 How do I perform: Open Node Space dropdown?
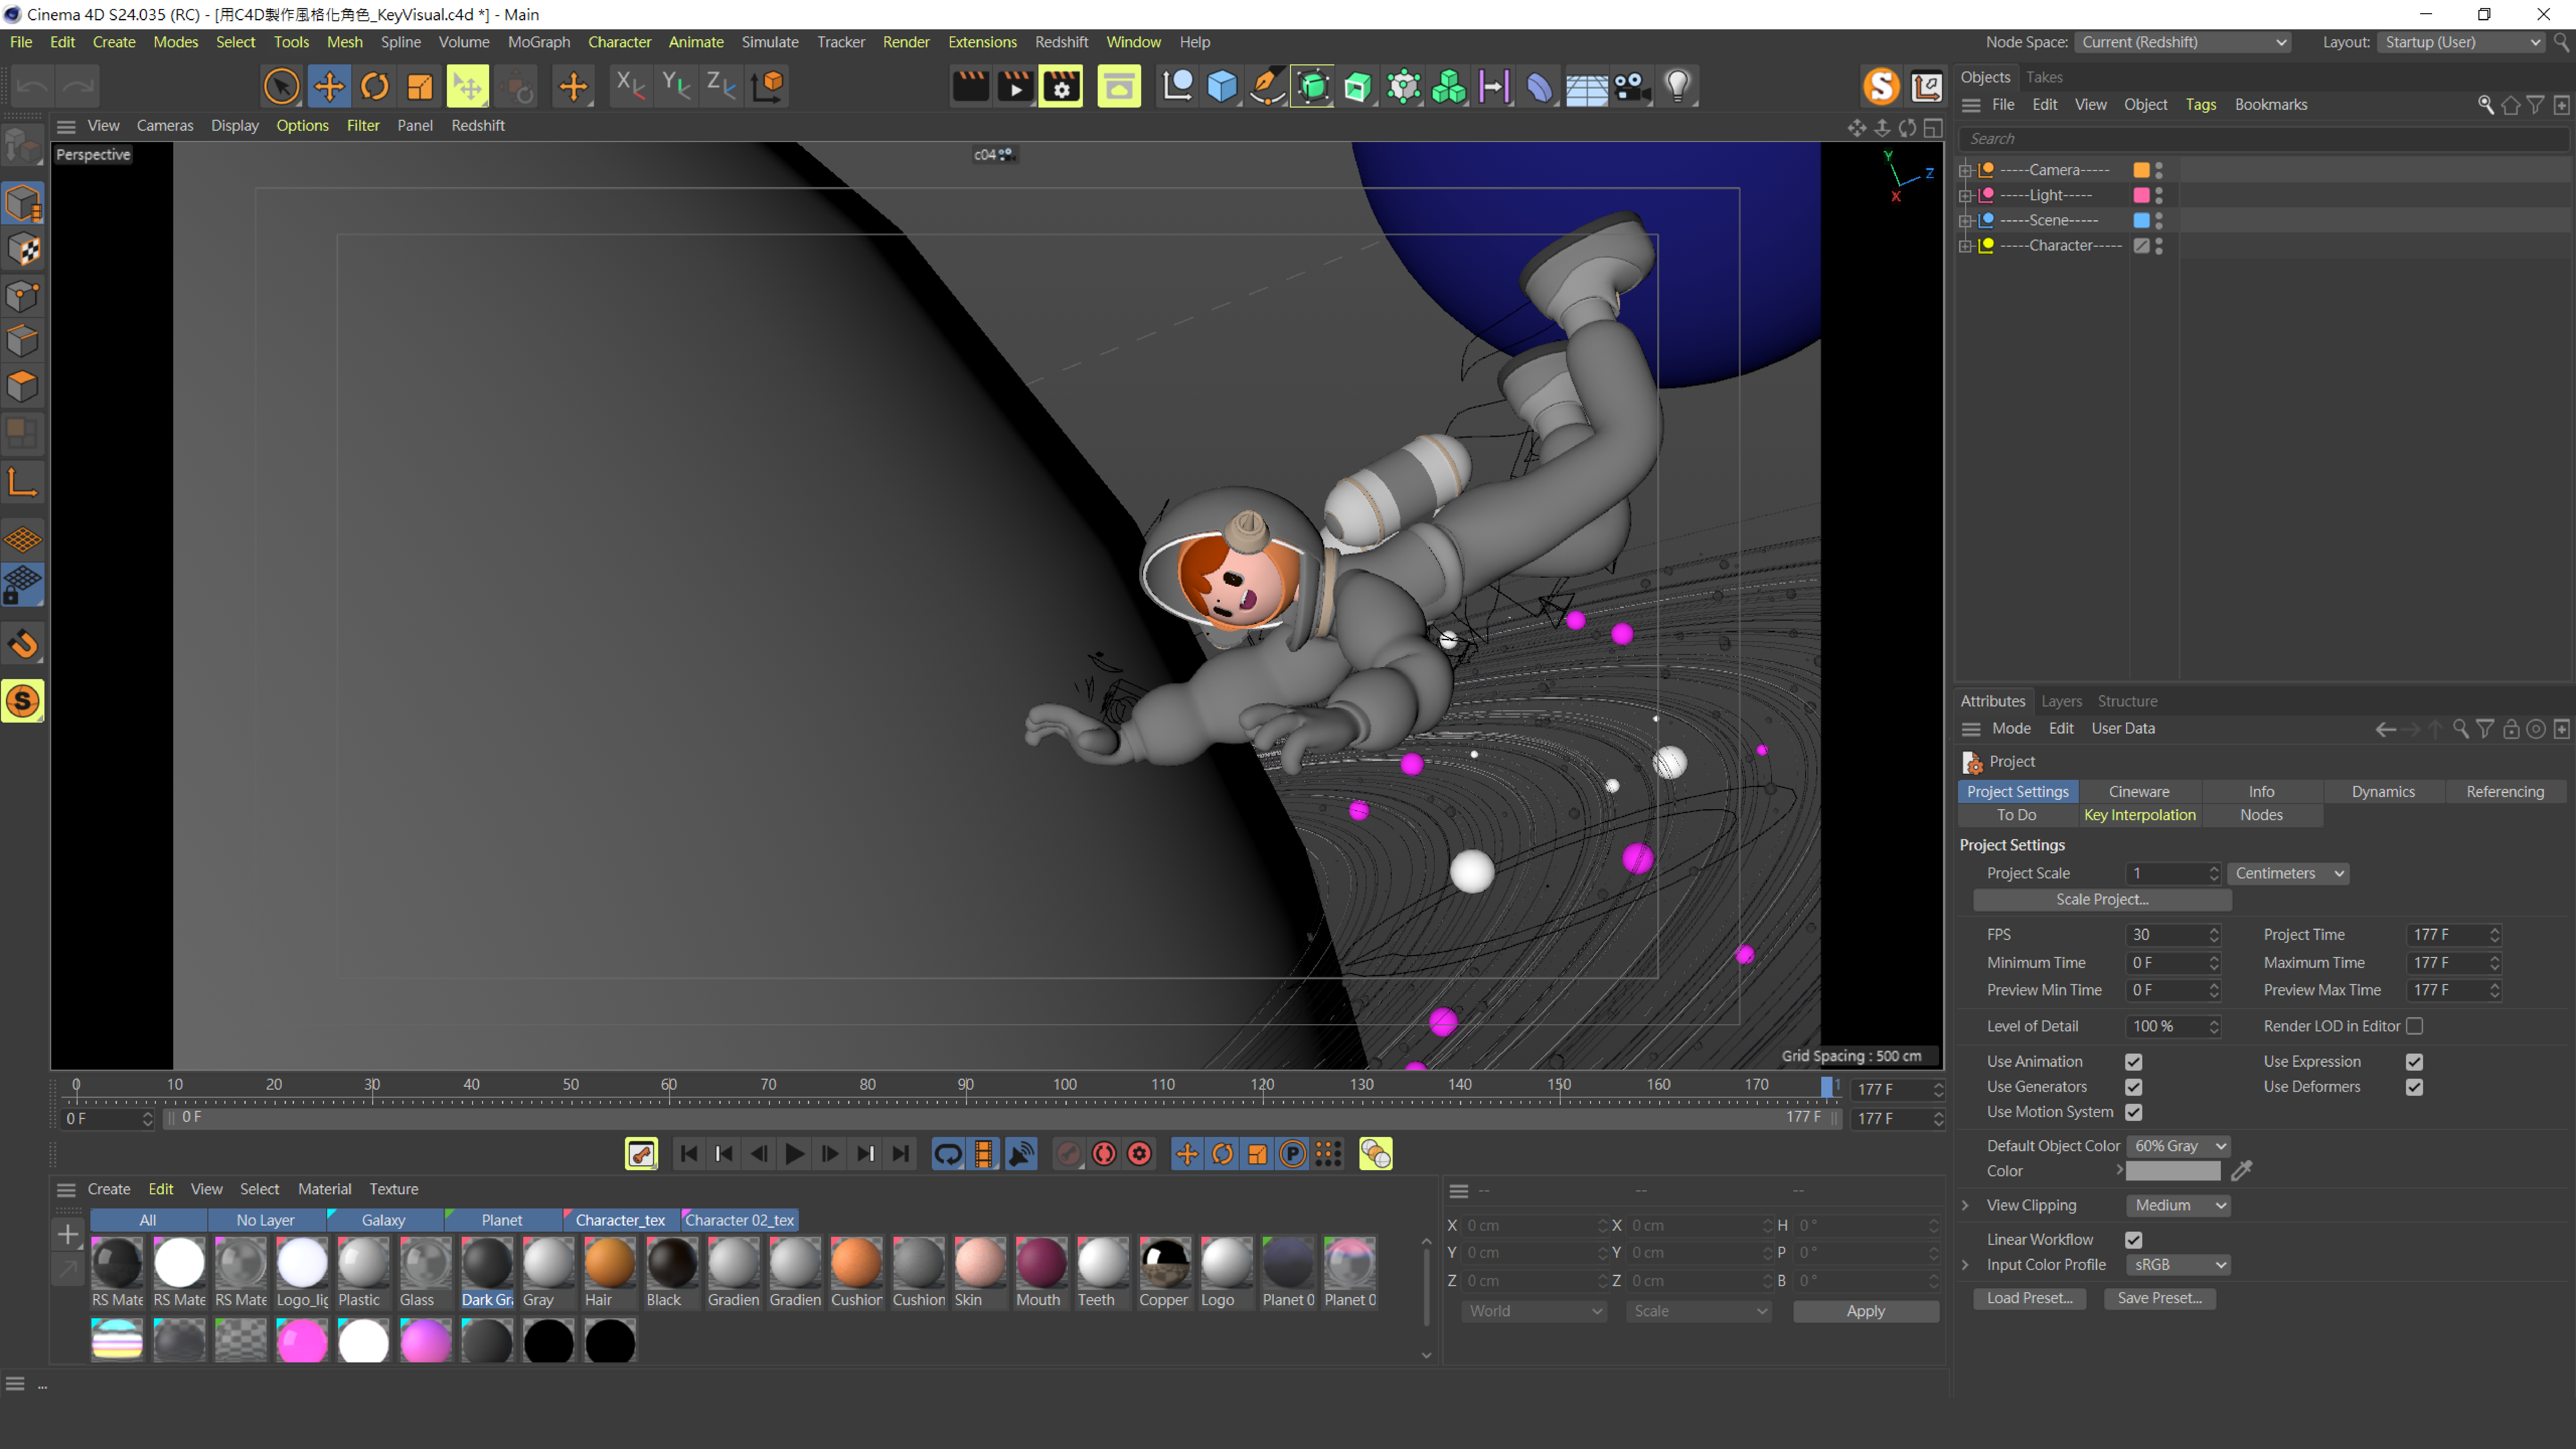pyautogui.click(x=2183, y=42)
